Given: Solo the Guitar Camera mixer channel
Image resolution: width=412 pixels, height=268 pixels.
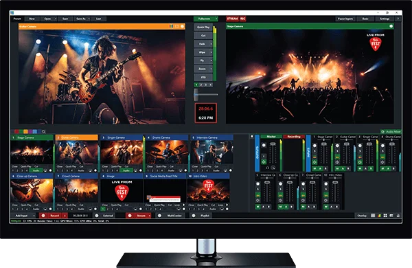Looking at the screenshot, I should click(x=337, y=151).
